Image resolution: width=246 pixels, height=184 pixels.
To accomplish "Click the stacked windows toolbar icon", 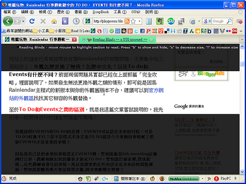I will point(181,21).
